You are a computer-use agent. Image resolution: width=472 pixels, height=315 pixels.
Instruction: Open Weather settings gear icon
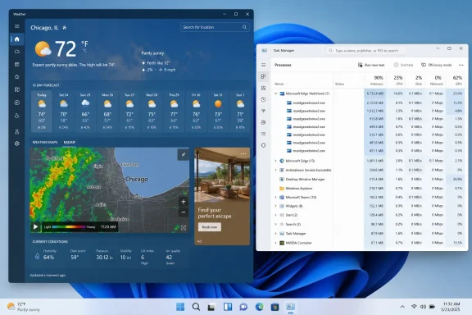click(17, 144)
